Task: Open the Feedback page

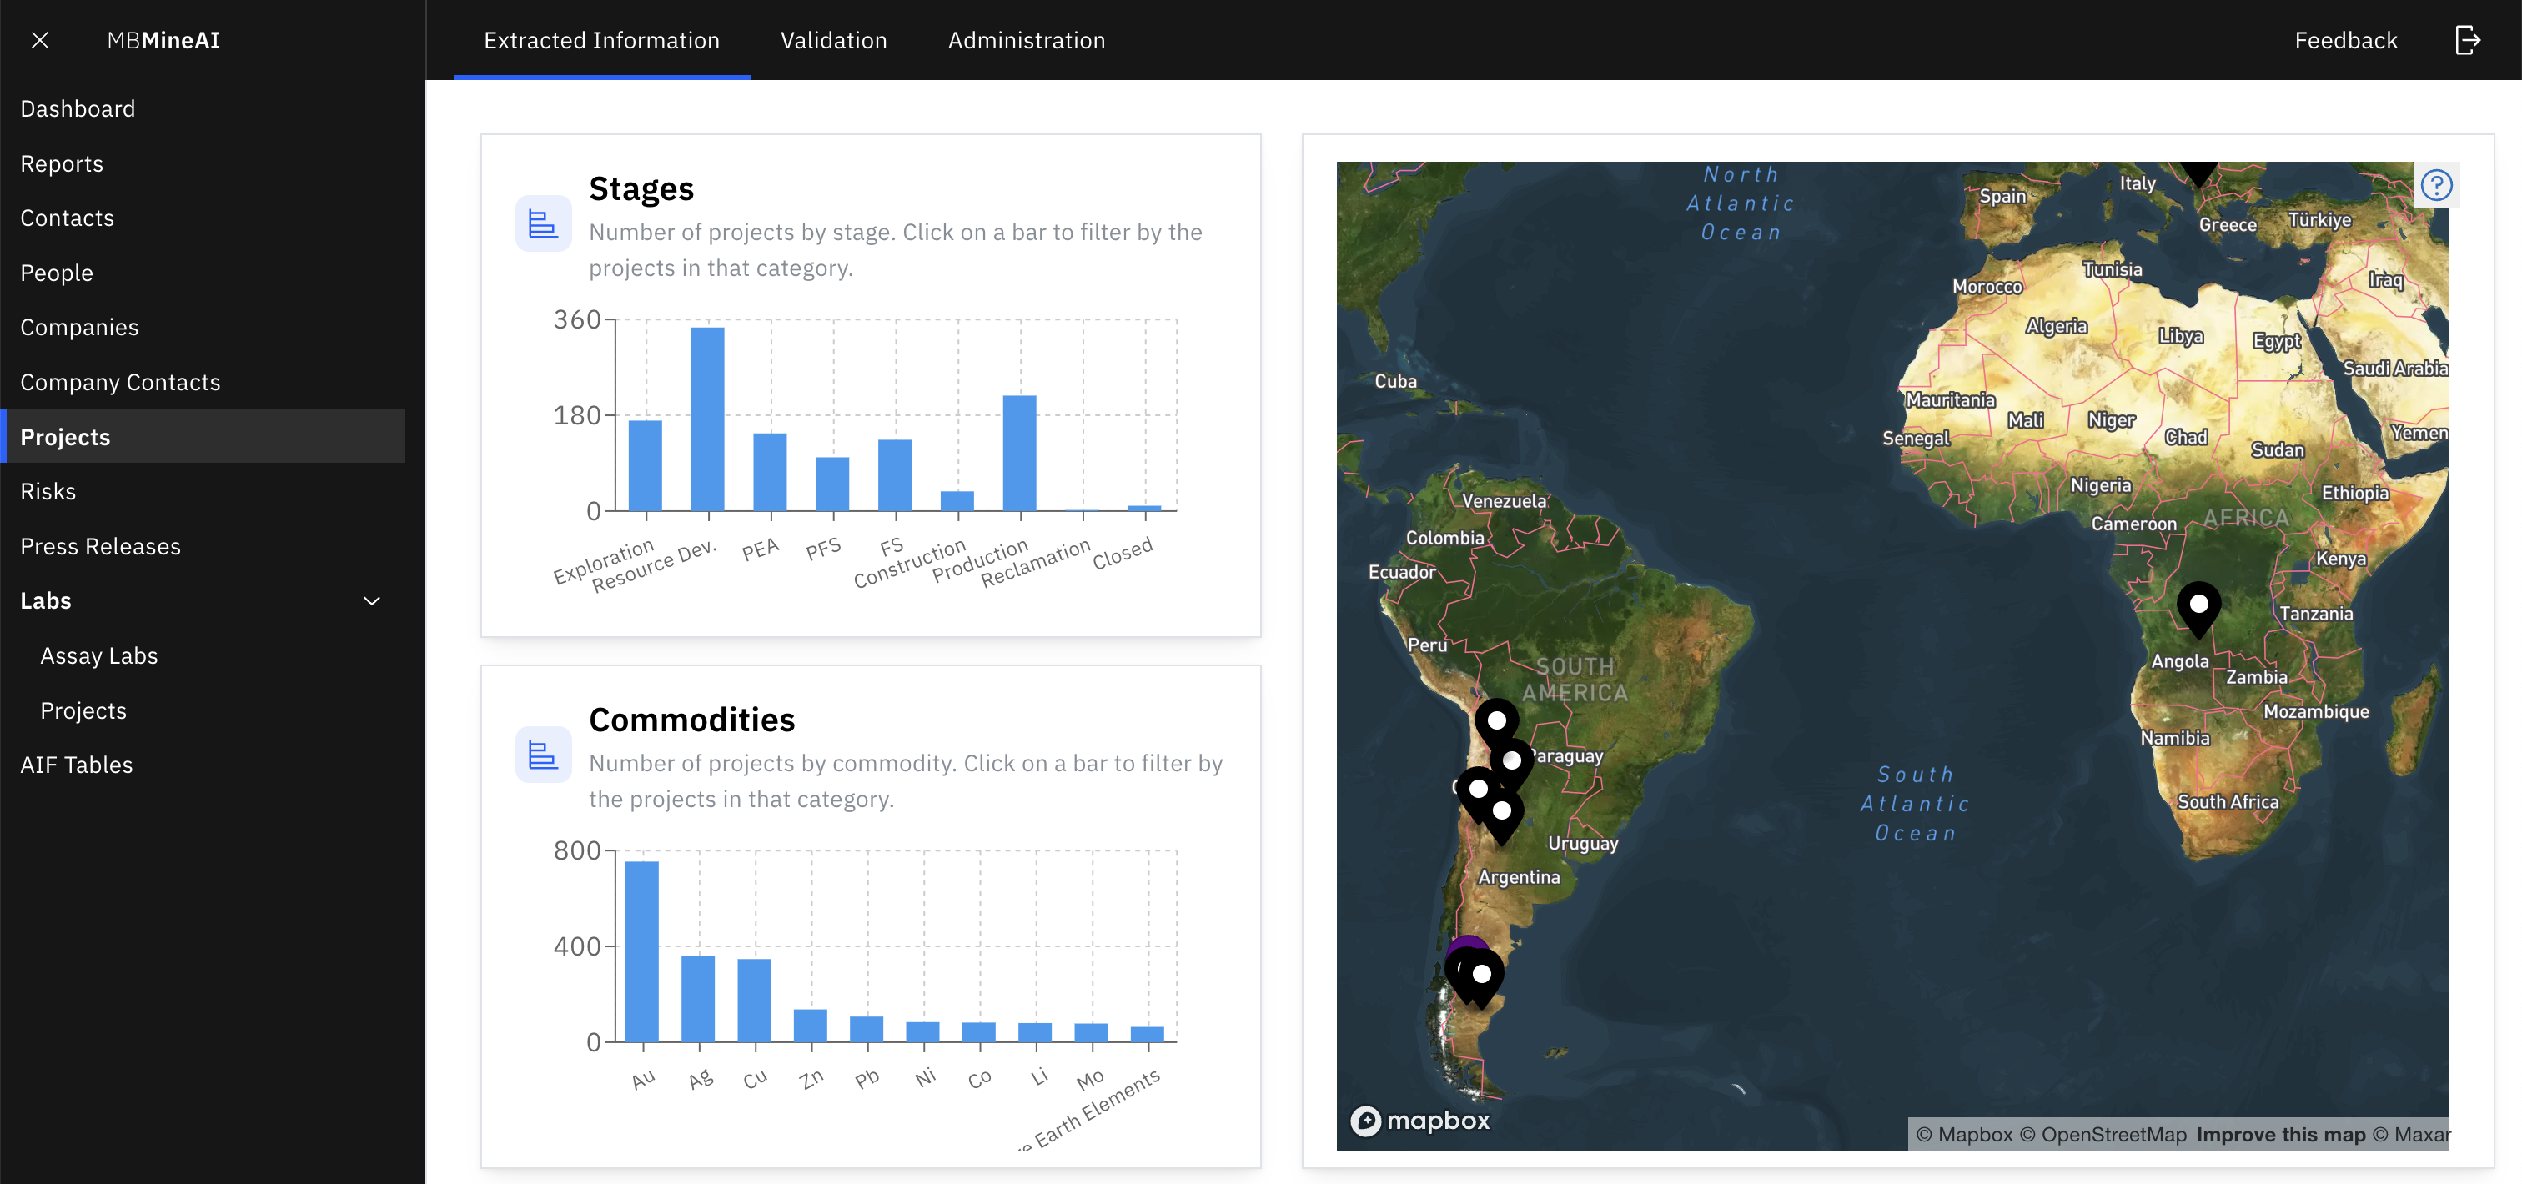Action: pos(2346,40)
